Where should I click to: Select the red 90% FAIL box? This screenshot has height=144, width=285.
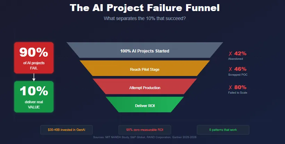pos(34,58)
